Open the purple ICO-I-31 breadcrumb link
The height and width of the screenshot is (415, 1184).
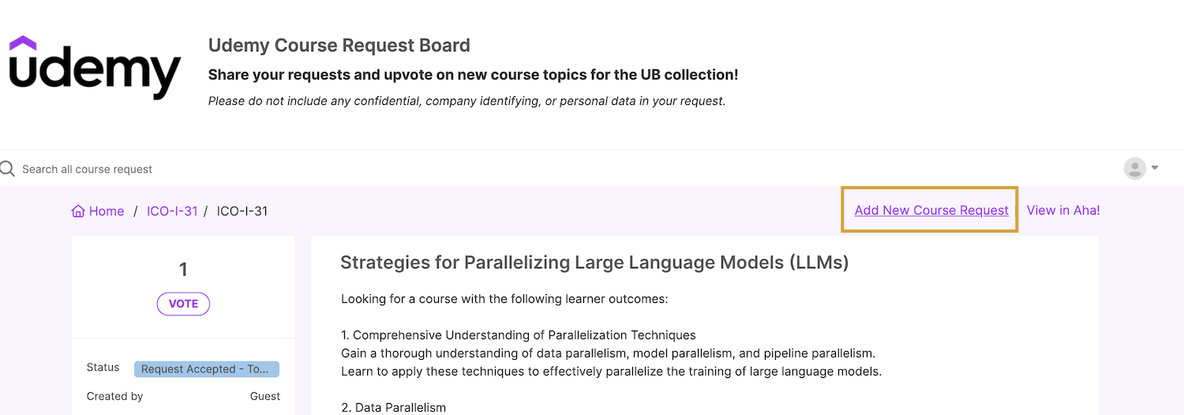[172, 211]
